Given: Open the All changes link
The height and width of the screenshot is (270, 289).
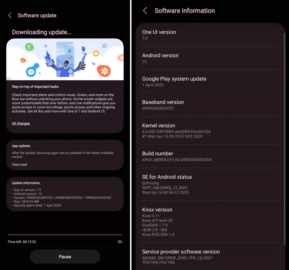Looking at the screenshot, I should click(x=21, y=123).
